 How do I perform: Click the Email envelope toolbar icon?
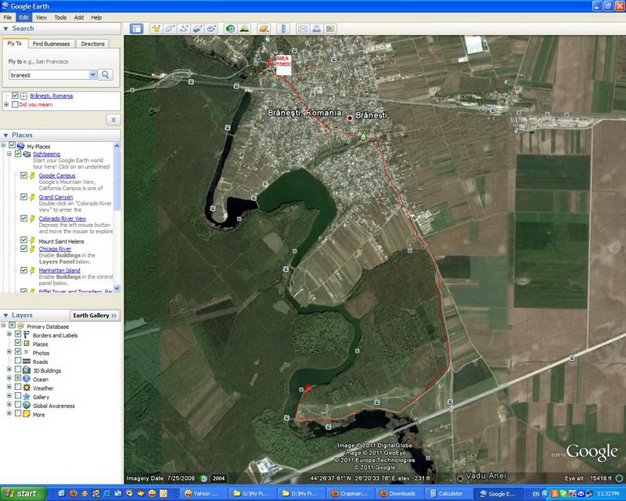click(302, 29)
